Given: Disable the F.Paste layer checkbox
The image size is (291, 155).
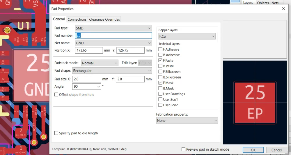Looking at the screenshot, I should tap(160, 61).
